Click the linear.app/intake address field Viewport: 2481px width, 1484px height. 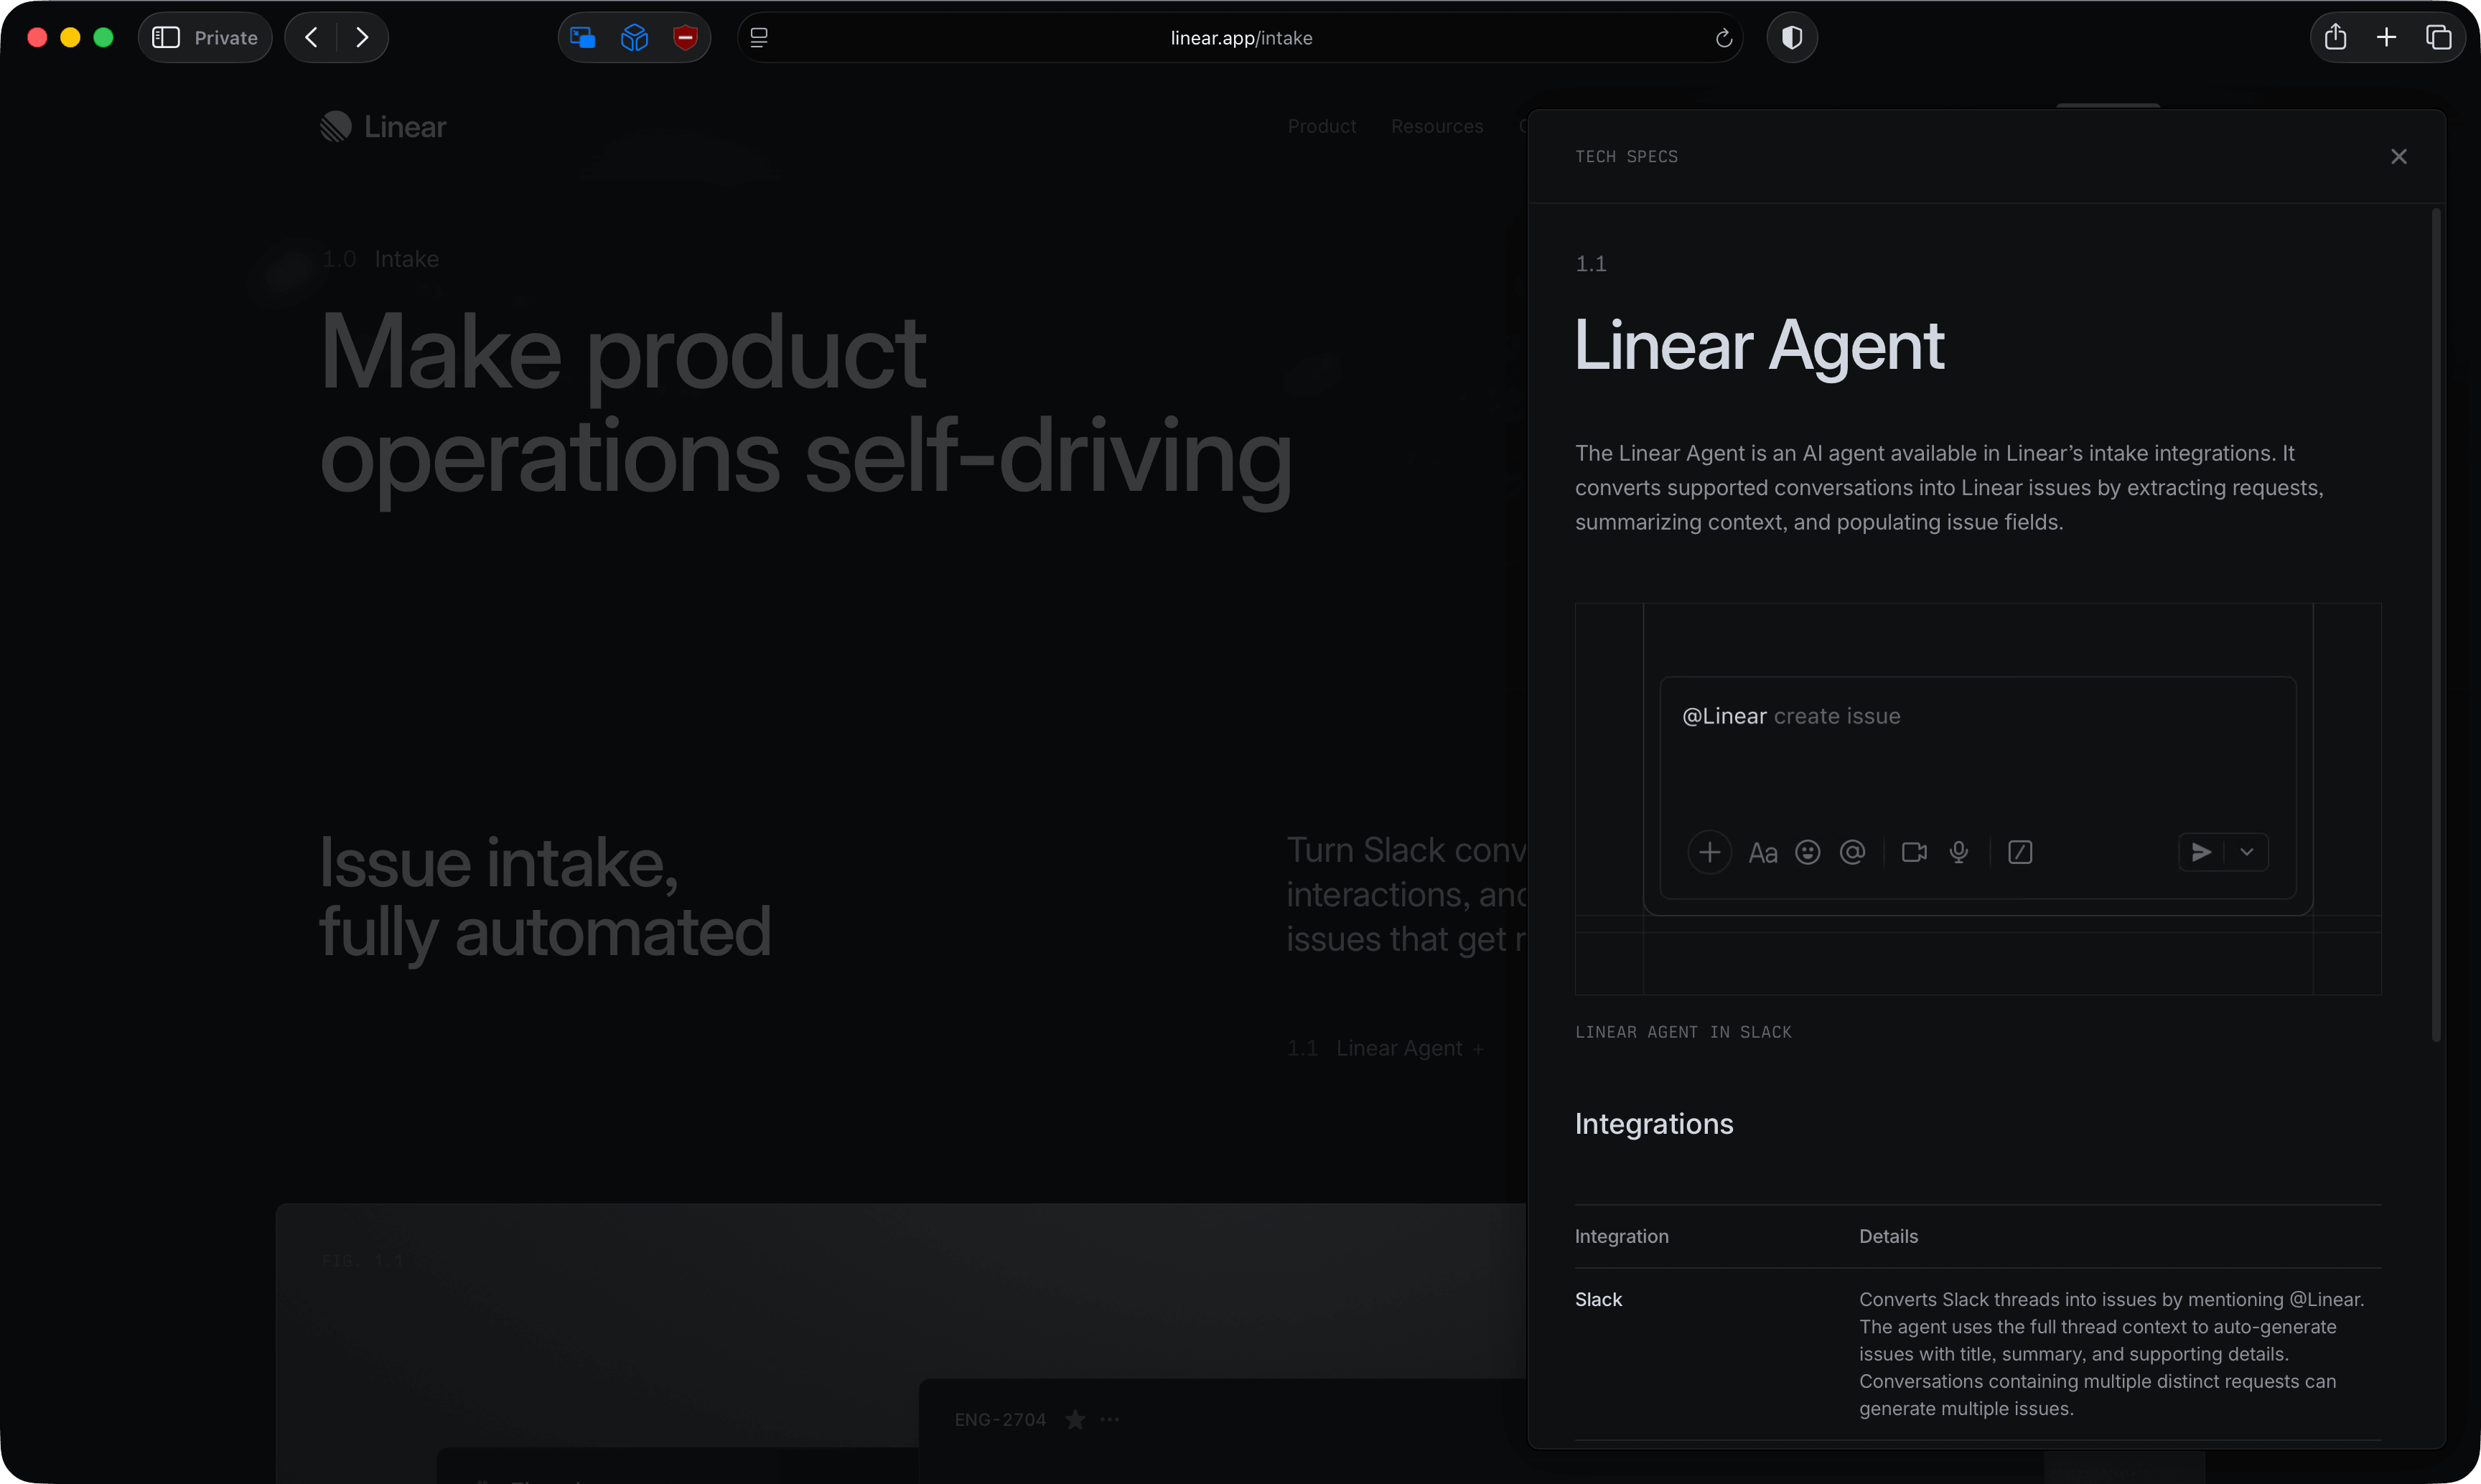pyautogui.click(x=1240, y=38)
